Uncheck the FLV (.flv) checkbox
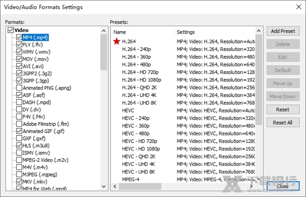 (x=19, y=44)
